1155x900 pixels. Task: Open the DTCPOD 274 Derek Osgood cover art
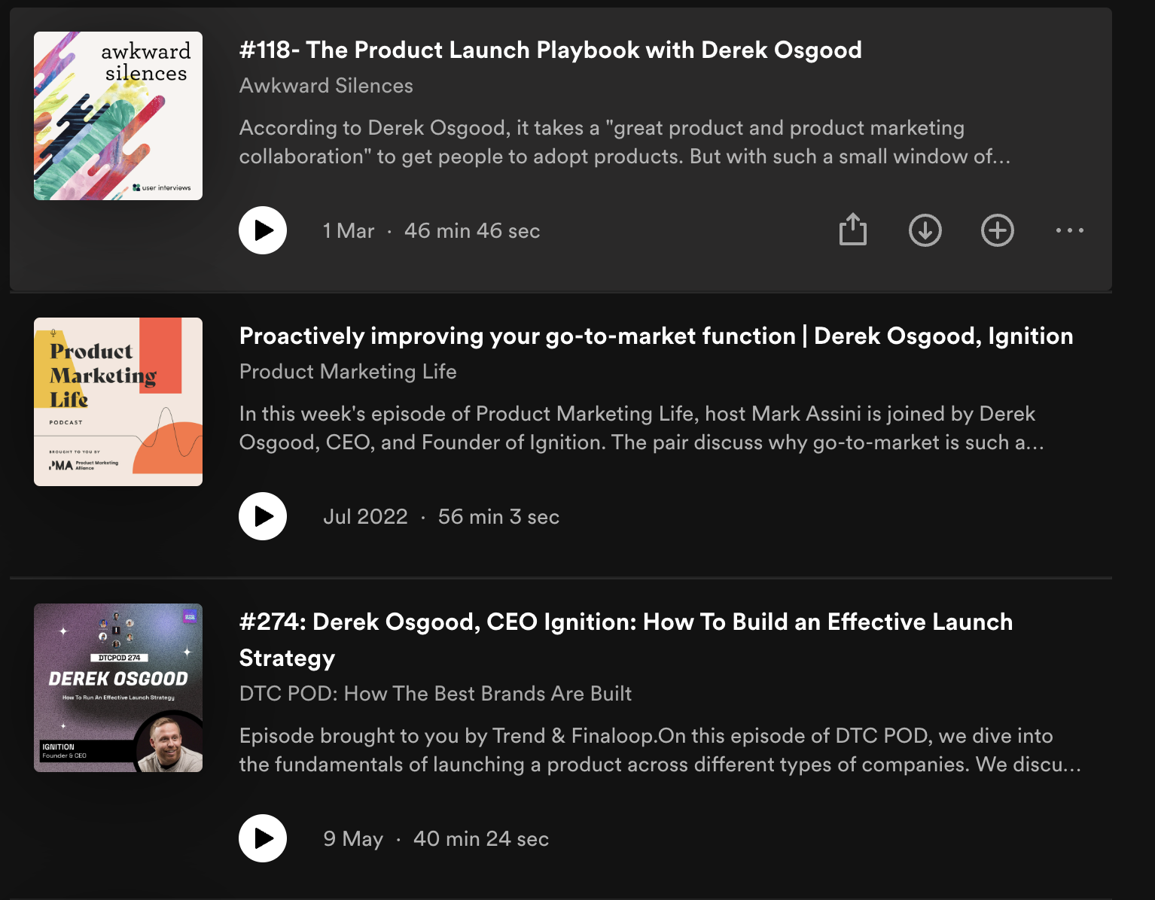point(118,688)
